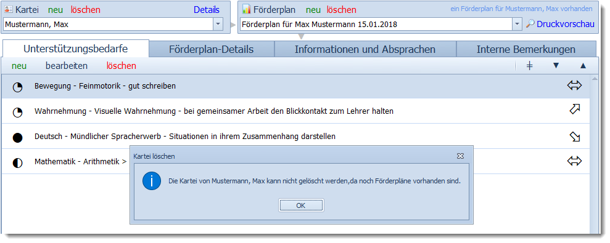The width and height of the screenshot is (610, 243).
Task: Open the Interne Bemerkungen tab
Action: coord(526,49)
